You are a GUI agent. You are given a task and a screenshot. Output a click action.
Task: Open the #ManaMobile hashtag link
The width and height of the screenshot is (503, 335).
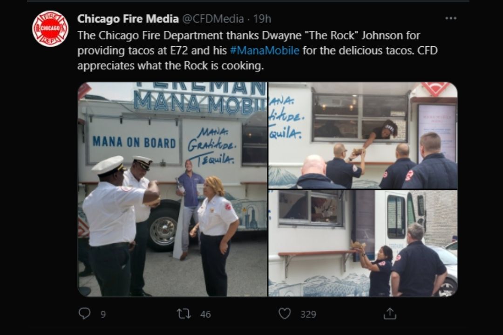point(265,50)
